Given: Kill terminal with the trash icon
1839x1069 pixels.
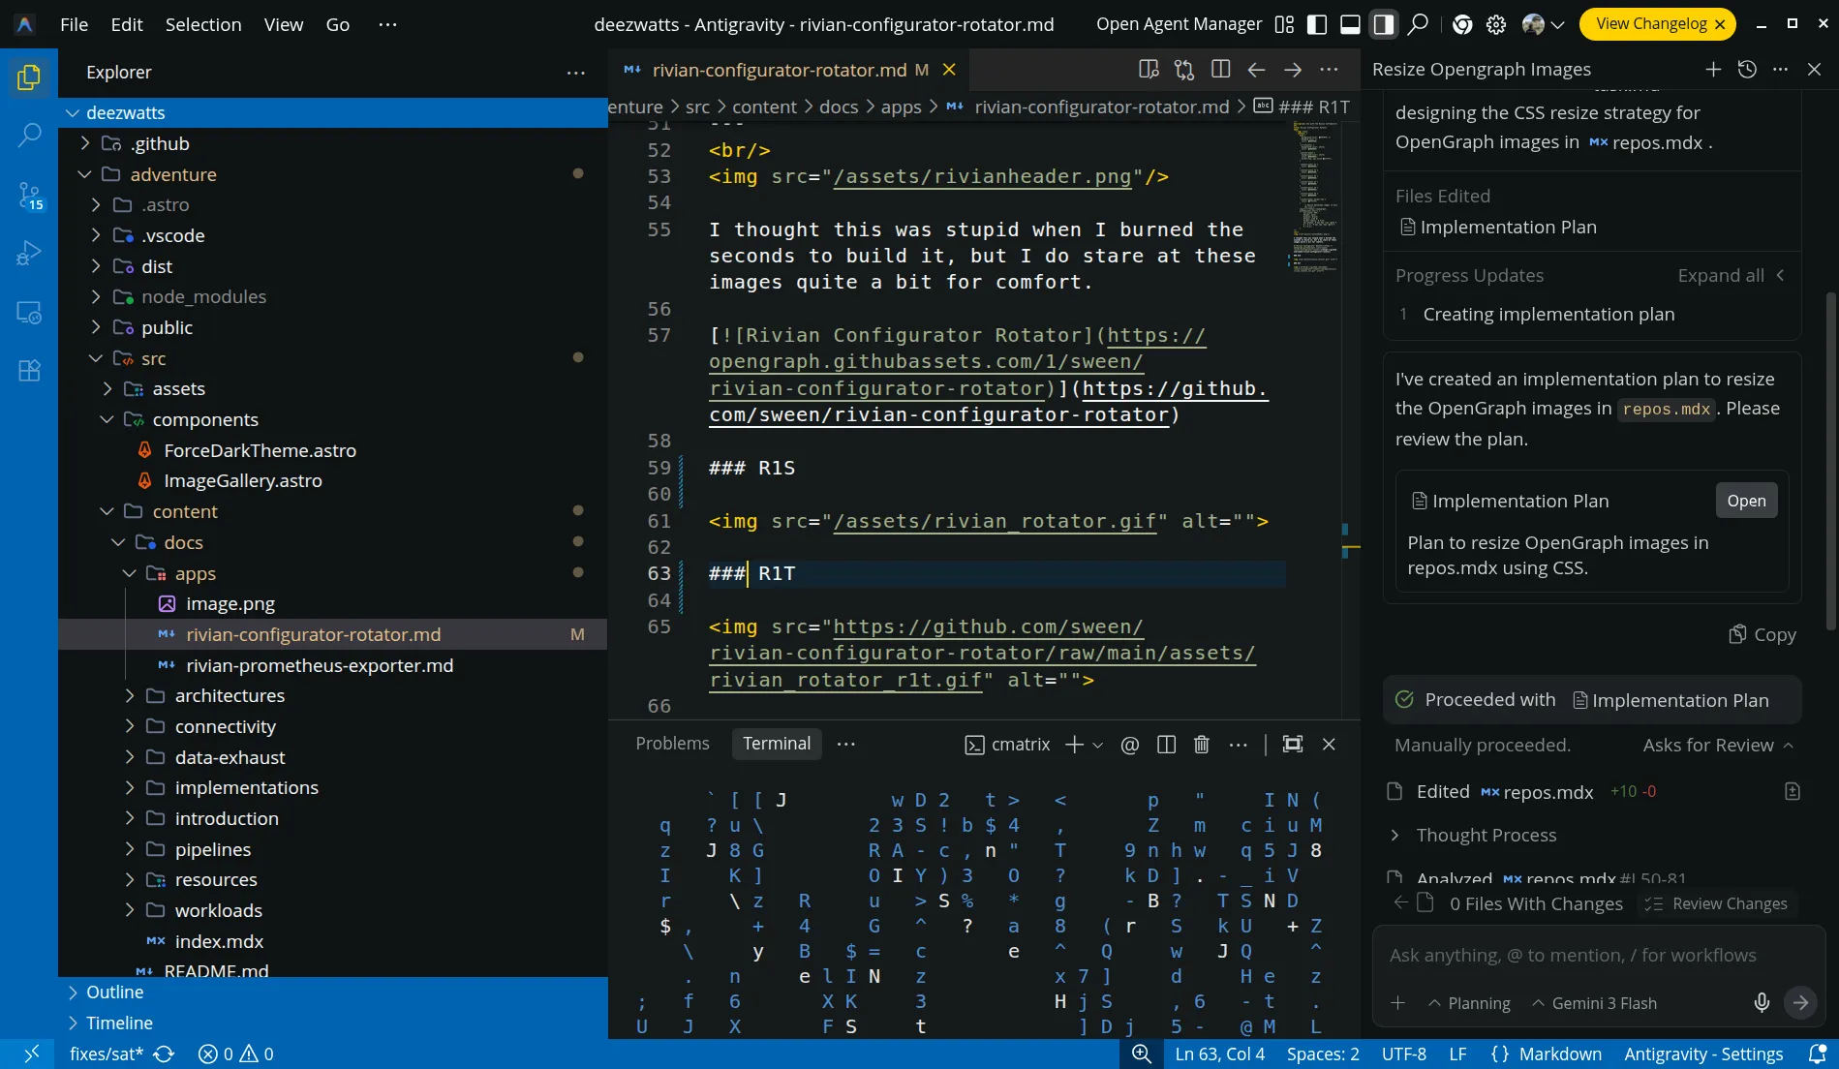Looking at the screenshot, I should [x=1201, y=745].
